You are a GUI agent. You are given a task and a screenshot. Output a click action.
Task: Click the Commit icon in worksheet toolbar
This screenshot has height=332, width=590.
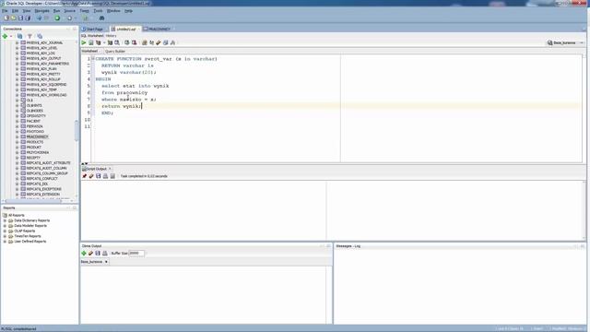127,43
